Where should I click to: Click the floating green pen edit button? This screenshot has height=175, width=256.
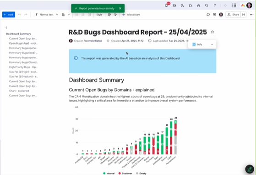[250, 169]
